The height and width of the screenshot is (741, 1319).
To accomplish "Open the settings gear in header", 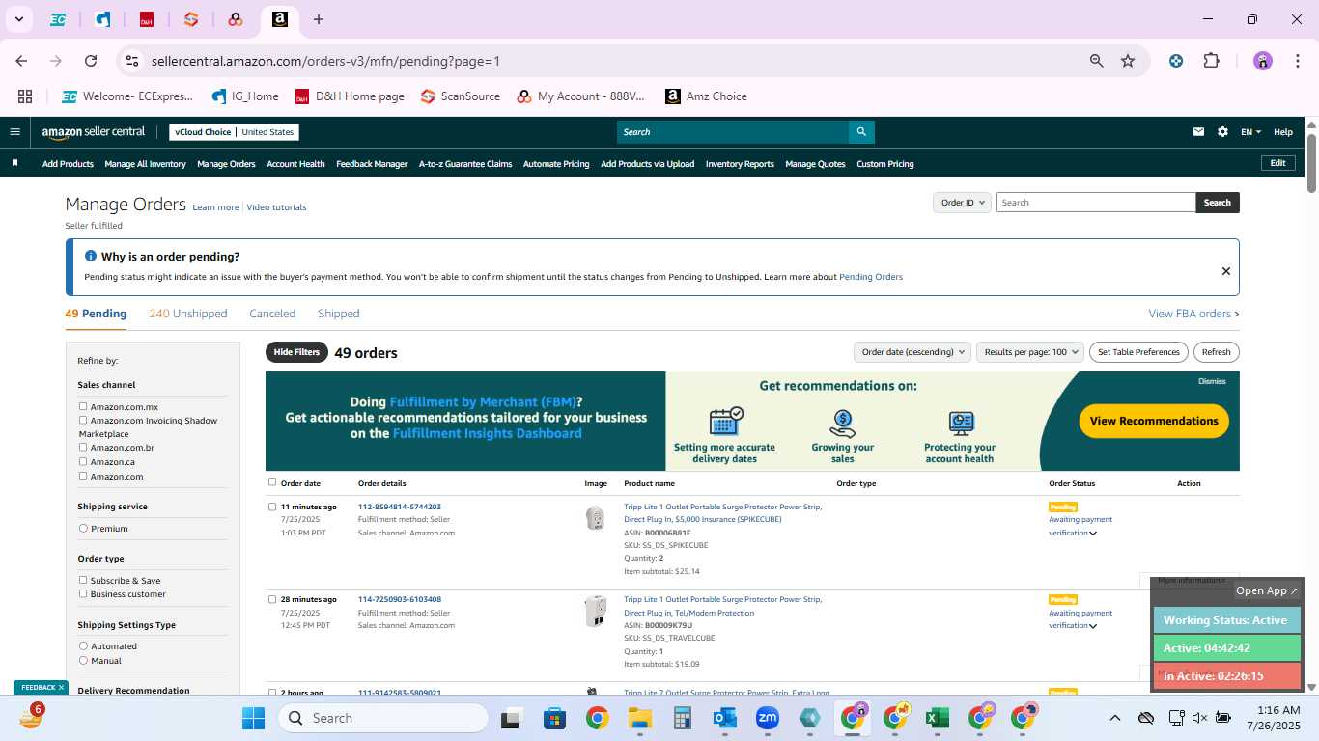I will 1222,132.
